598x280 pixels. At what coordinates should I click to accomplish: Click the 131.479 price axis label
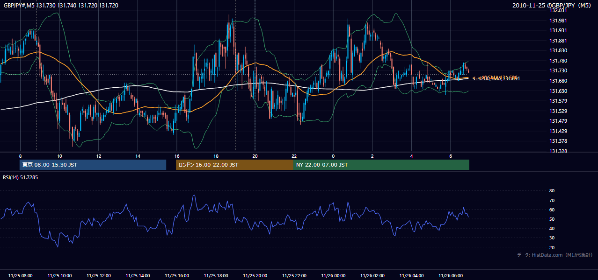point(558,121)
